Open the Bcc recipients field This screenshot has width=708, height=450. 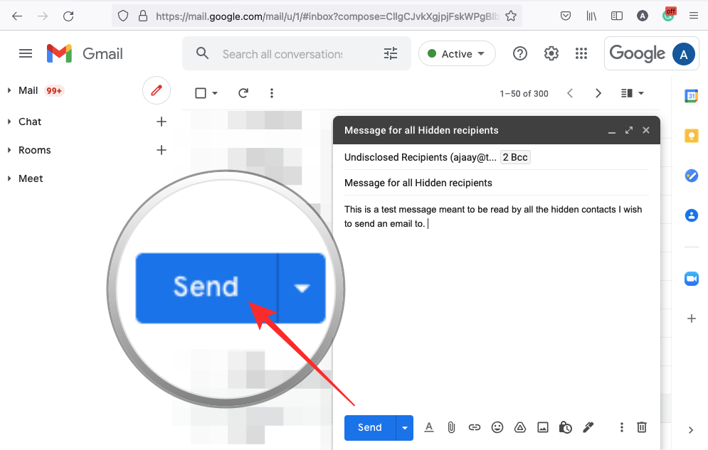tap(514, 157)
